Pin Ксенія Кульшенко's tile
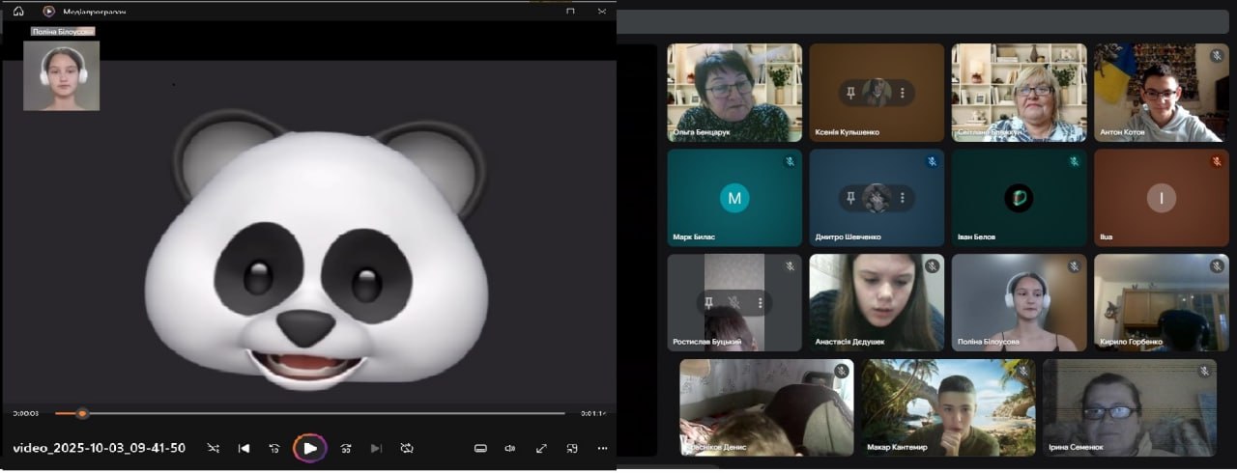Screen dimensions: 1237x473 click(x=850, y=93)
